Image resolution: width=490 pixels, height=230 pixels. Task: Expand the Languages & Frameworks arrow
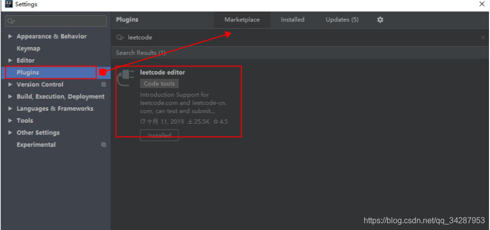point(10,108)
